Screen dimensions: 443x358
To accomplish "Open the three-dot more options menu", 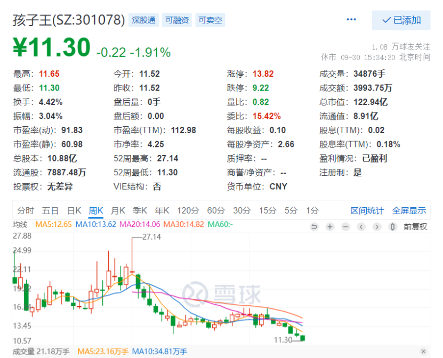I will pyautogui.click(x=351, y=20).
